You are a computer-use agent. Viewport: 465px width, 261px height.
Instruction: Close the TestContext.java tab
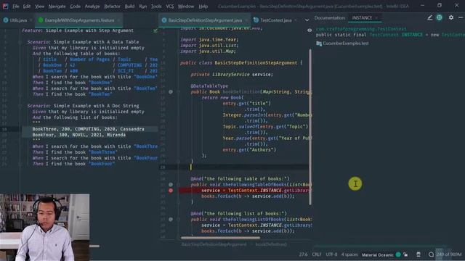click(296, 20)
